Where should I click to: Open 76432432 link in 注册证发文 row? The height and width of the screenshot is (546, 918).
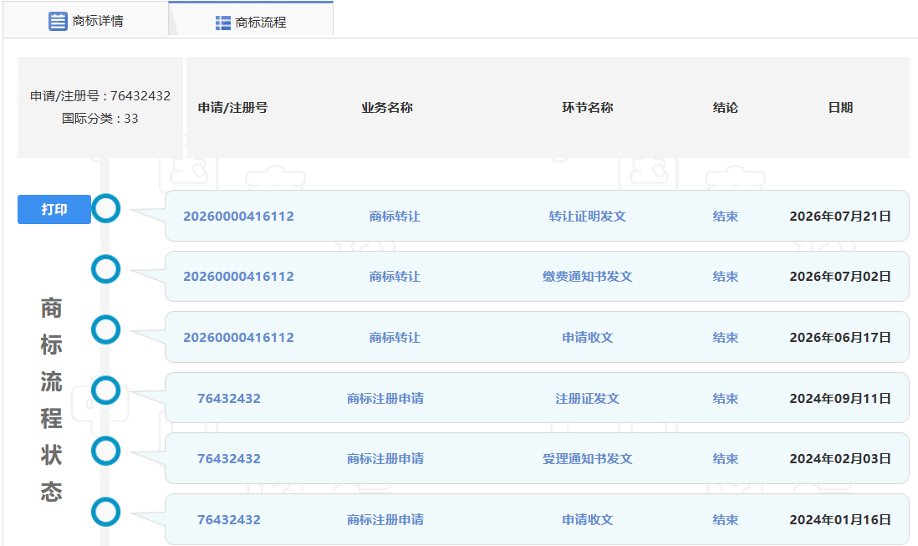229,399
